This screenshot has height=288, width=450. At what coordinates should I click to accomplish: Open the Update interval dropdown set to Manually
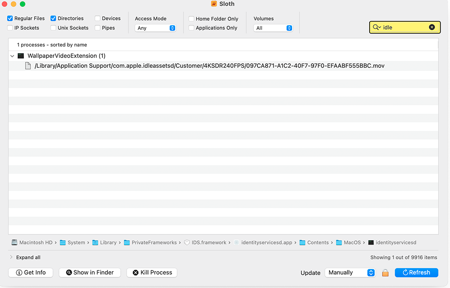(x=350, y=273)
